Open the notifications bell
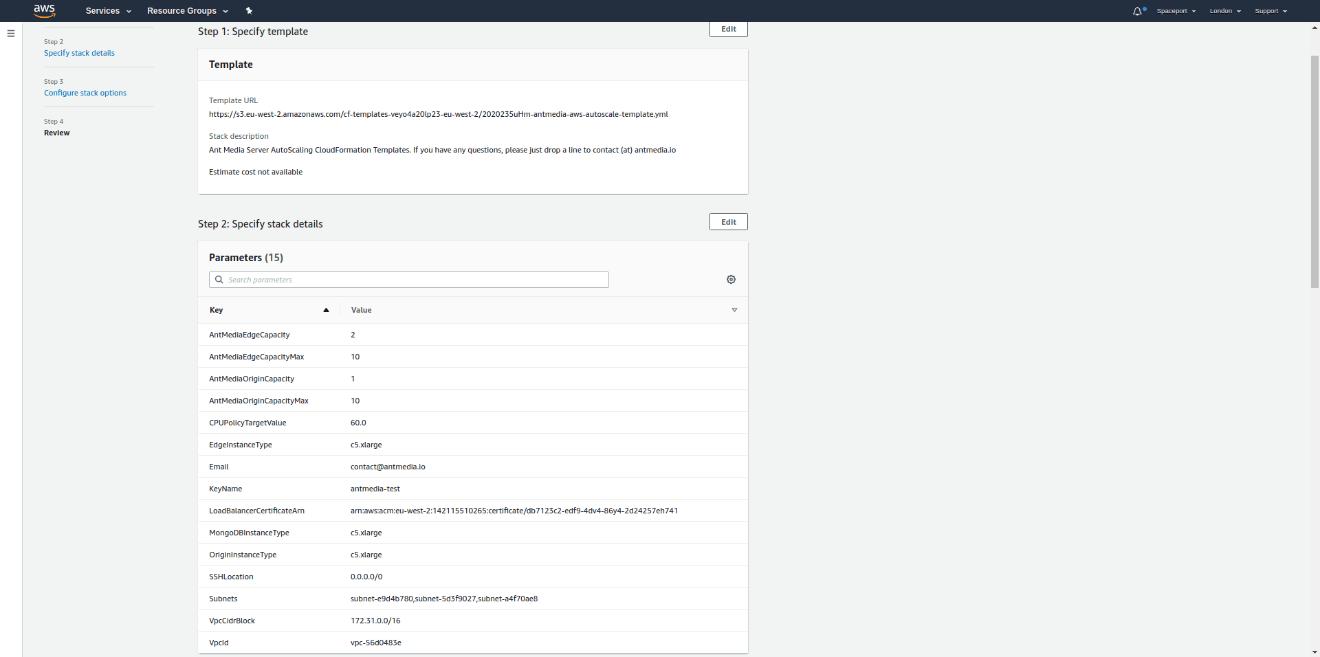This screenshot has width=1320, height=657. [x=1137, y=11]
